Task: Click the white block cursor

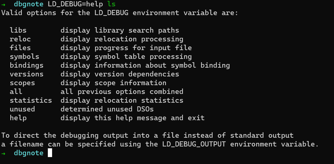Action: click(50, 153)
